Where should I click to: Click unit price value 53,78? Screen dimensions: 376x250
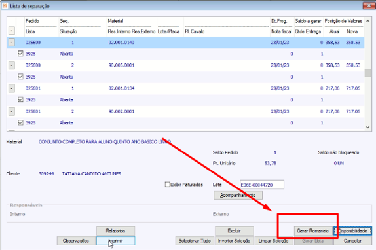click(x=271, y=163)
